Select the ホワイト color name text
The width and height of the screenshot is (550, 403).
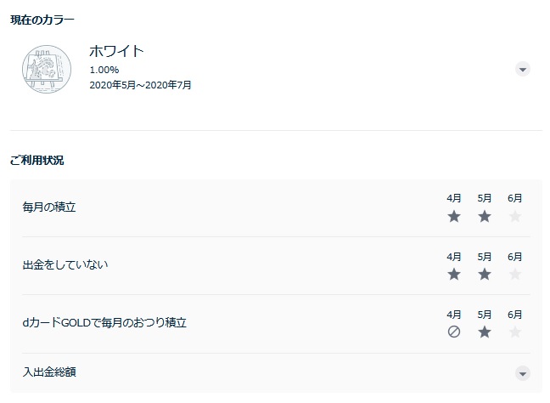(x=116, y=51)
